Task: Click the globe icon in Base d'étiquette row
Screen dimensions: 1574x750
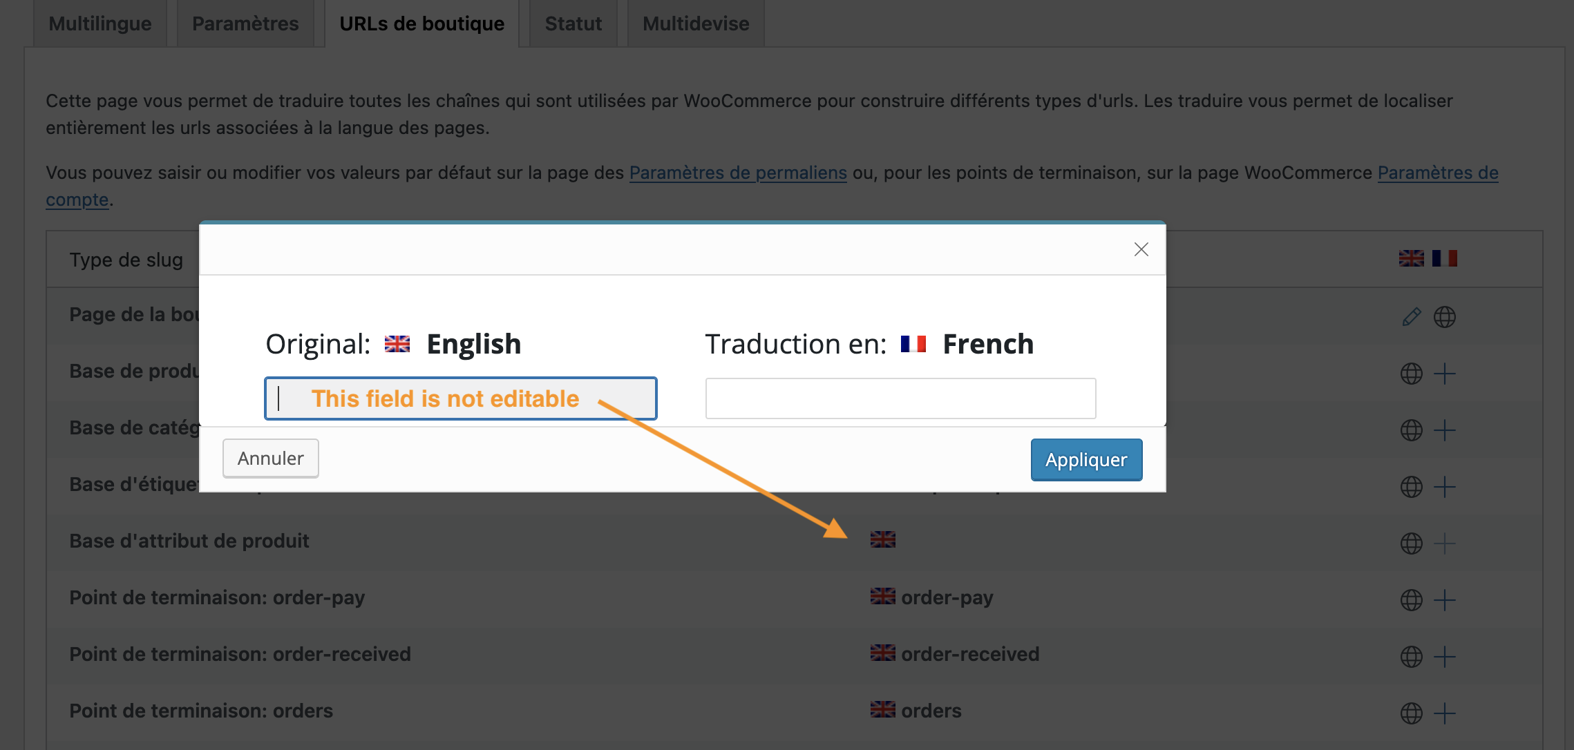Action: 1411,487
